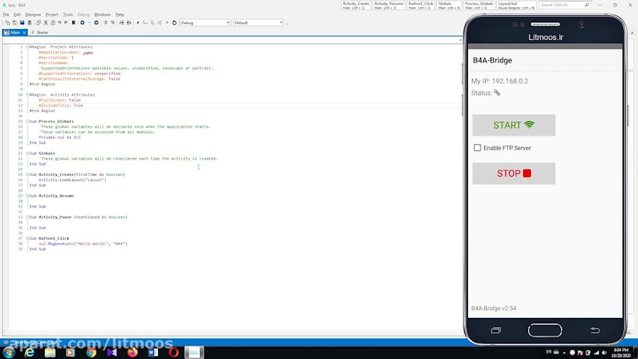Open the Default configuration dropdown
638x359 pixels.
coord(257,23)
